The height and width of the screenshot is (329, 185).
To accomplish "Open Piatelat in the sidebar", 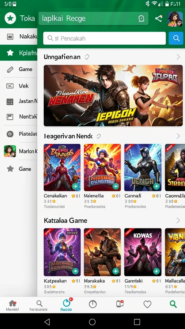I will [19, 134].
